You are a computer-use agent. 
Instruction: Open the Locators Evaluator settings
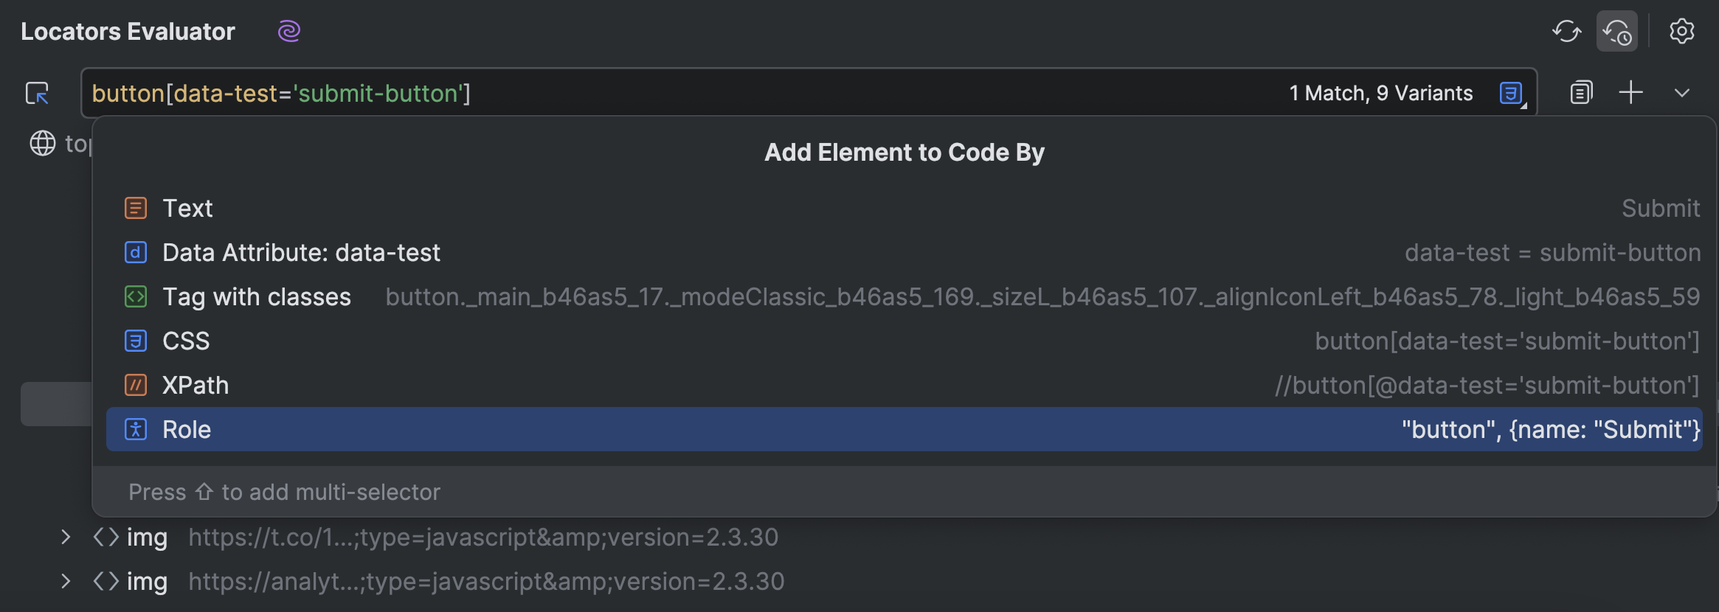1682,31
